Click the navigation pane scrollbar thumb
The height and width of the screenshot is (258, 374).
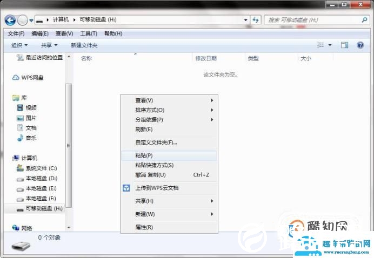click(x=69, y=146)
